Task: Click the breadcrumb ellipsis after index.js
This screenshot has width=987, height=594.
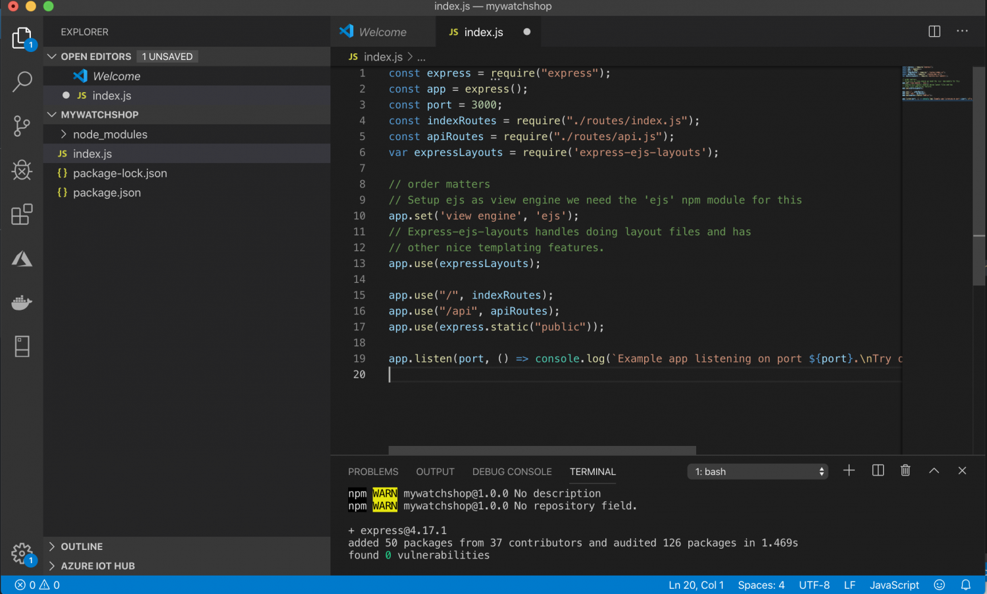Action: pos(421,57)
